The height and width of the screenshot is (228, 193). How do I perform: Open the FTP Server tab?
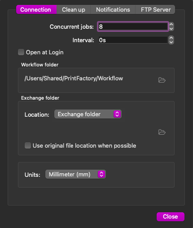(x=155, y=9)
